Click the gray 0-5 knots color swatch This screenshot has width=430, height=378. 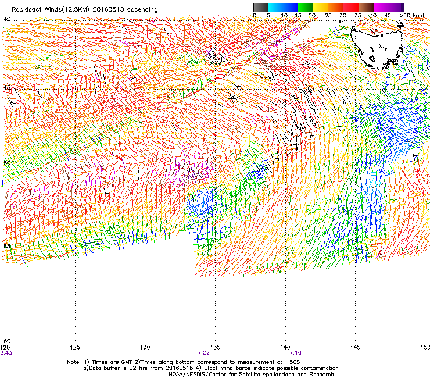click(x=260, y=7)
